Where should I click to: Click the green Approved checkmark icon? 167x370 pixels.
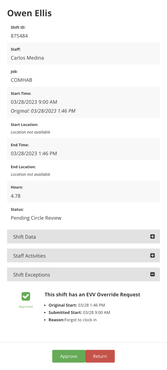[x=26, y=296]
